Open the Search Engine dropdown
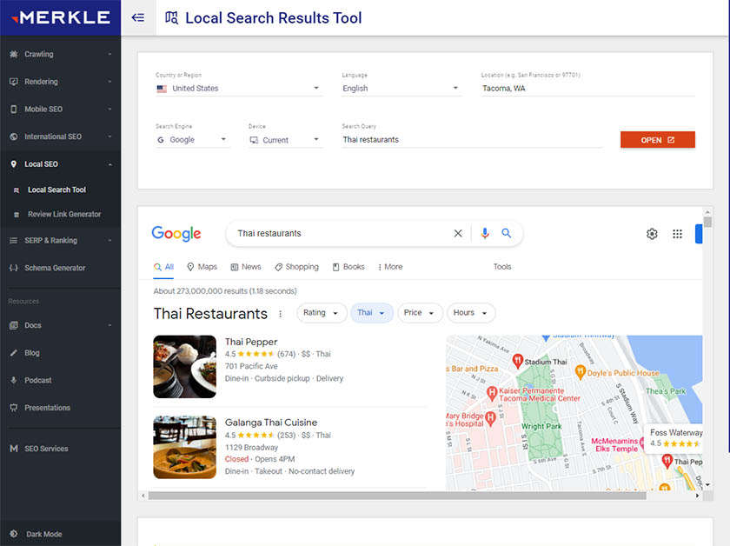Screen dimensions: 730x546 tap(192, 140)
